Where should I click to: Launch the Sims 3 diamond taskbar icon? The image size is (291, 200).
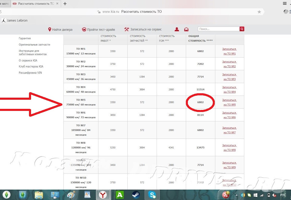[x=22, y=195]
